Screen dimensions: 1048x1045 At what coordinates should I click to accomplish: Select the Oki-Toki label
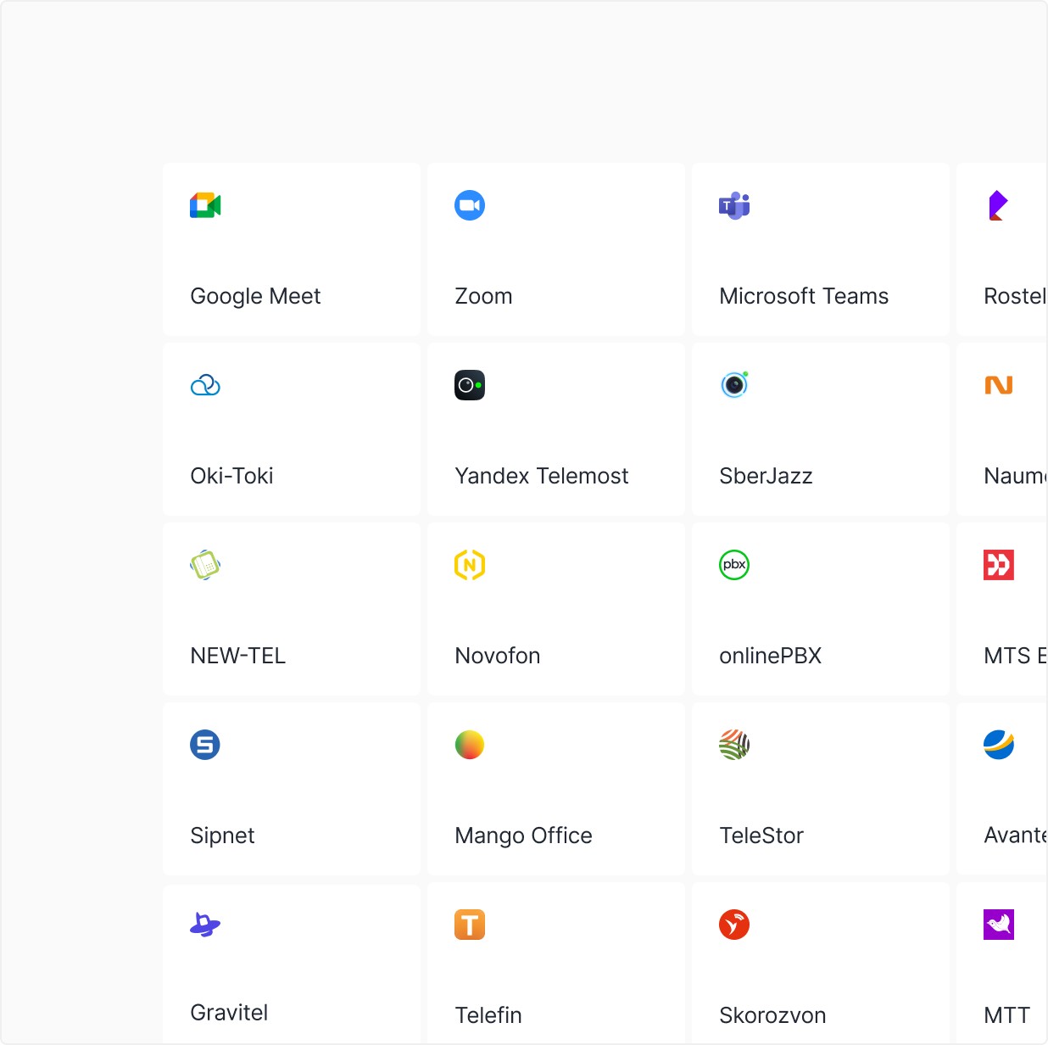click(x=231, y=476)
